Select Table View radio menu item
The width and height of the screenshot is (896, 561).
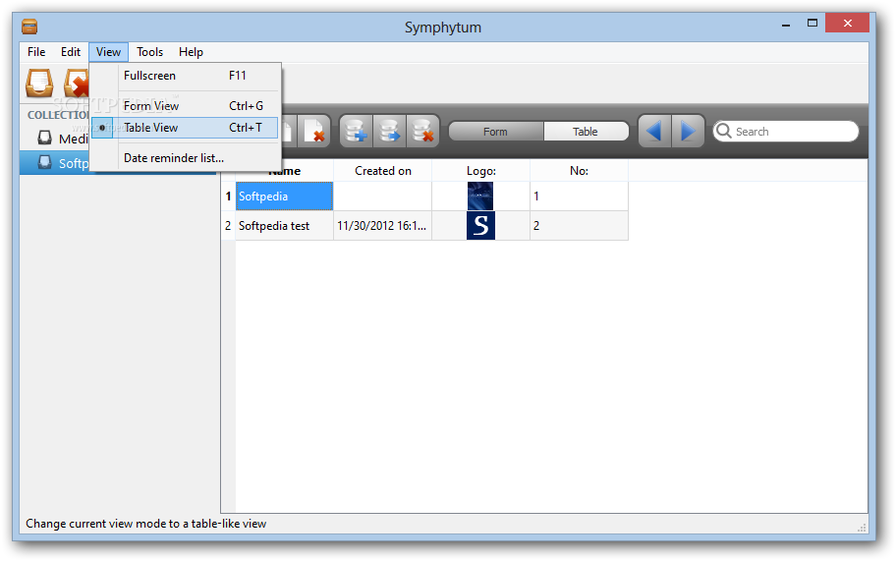185,128
